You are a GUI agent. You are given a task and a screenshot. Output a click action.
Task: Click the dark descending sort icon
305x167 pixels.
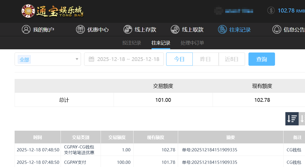tap(292, 119)
